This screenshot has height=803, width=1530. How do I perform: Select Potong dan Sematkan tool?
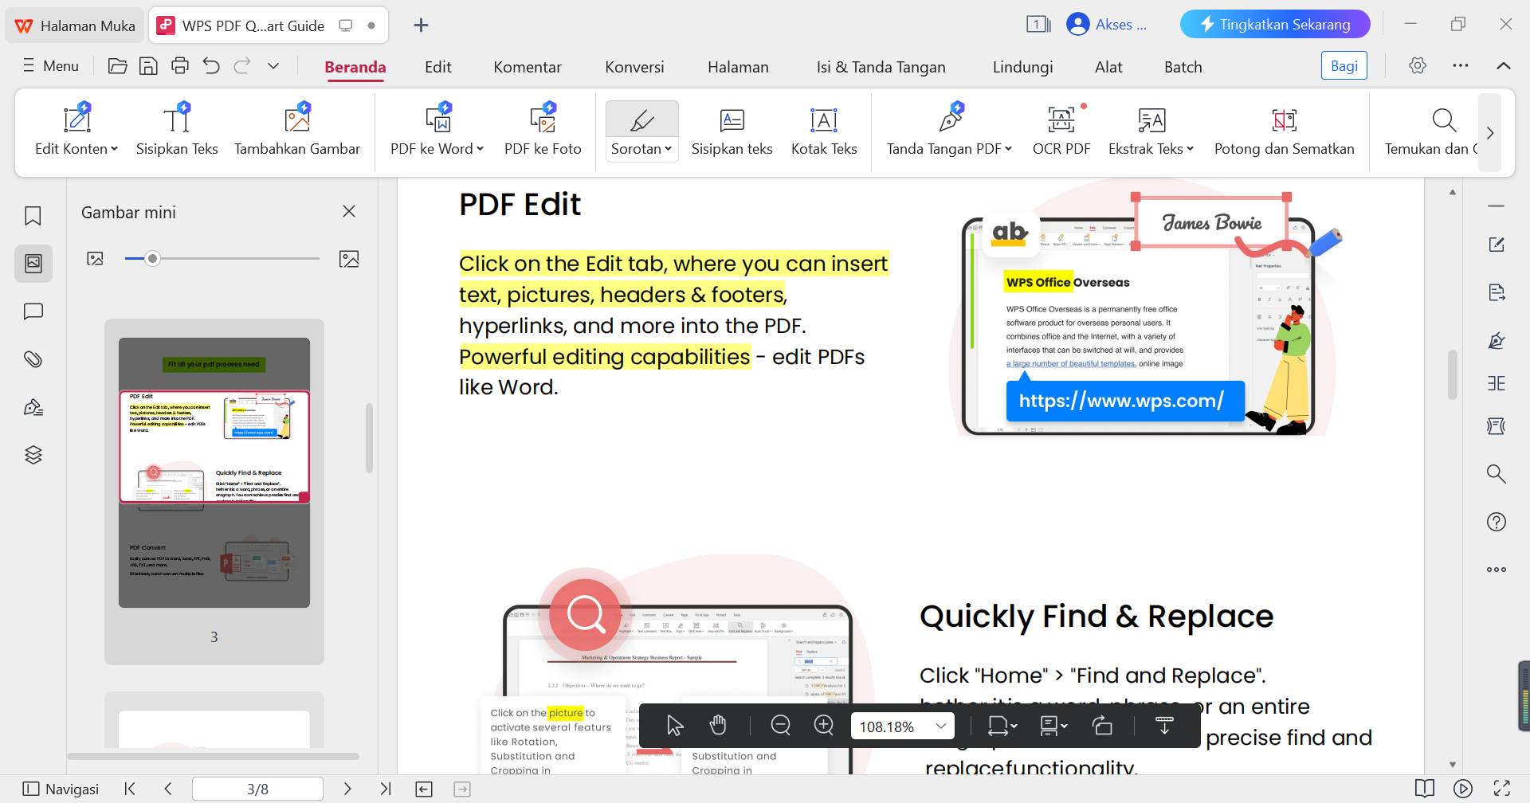pyautogui.click(x=1284, y=130)
